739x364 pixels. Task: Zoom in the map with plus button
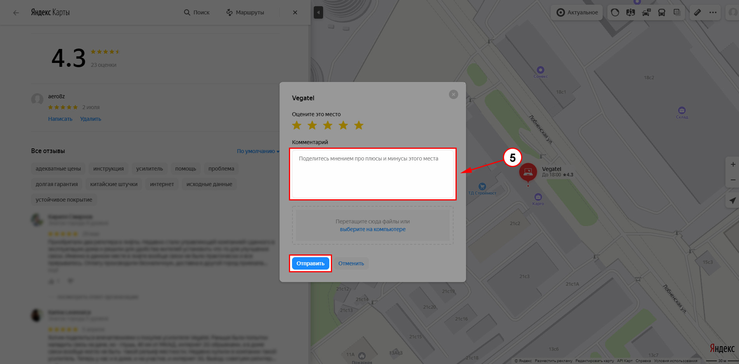(x=733, y=164)
